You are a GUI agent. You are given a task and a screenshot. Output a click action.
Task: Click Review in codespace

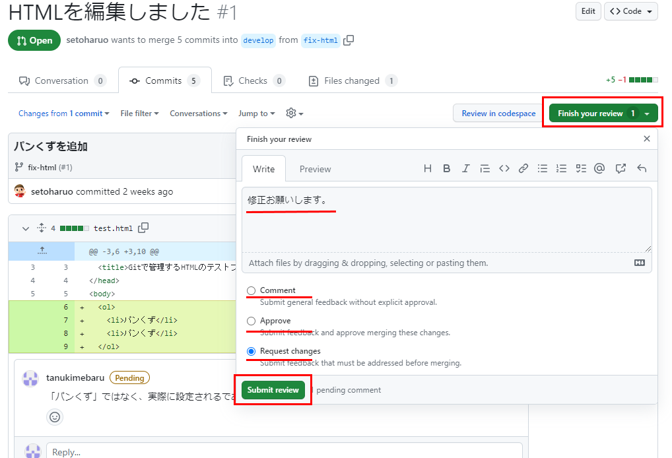pyautogui.click(x=498, y=114)
